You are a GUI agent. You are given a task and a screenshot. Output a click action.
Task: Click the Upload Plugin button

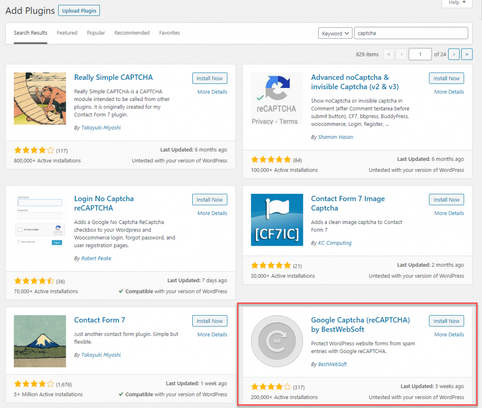pyautogui.click(x=79, y=11)
